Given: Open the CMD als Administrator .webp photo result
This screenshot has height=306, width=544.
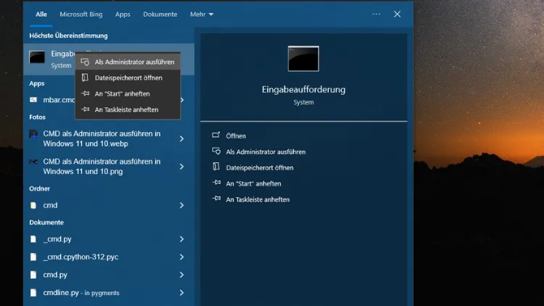Looking at the screenshot, I should [x=102, y=138].
